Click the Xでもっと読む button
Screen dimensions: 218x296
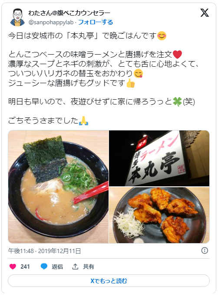click(x=109, y=281)
